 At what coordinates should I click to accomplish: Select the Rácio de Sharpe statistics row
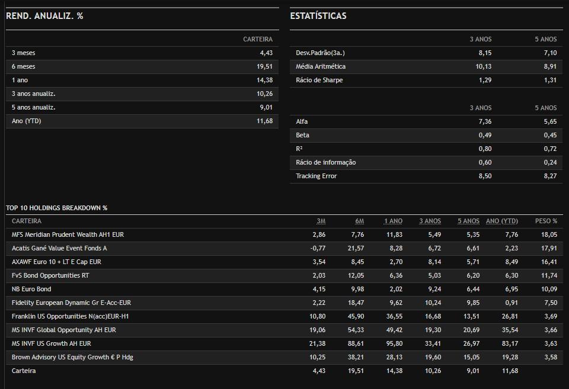point(319,81)
